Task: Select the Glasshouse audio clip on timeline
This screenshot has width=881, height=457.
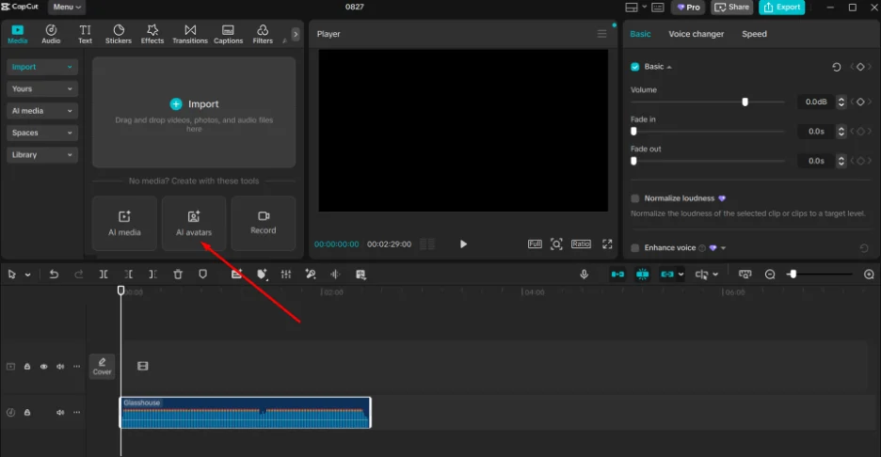Action: (245, 417)
